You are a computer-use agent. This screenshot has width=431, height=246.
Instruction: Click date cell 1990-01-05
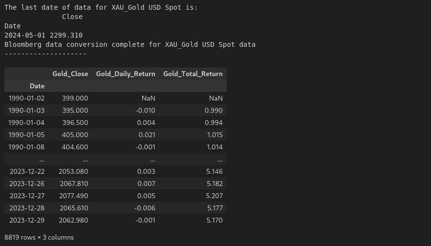[26, 135]
